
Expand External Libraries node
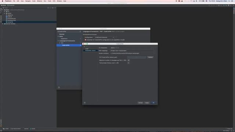3,24
